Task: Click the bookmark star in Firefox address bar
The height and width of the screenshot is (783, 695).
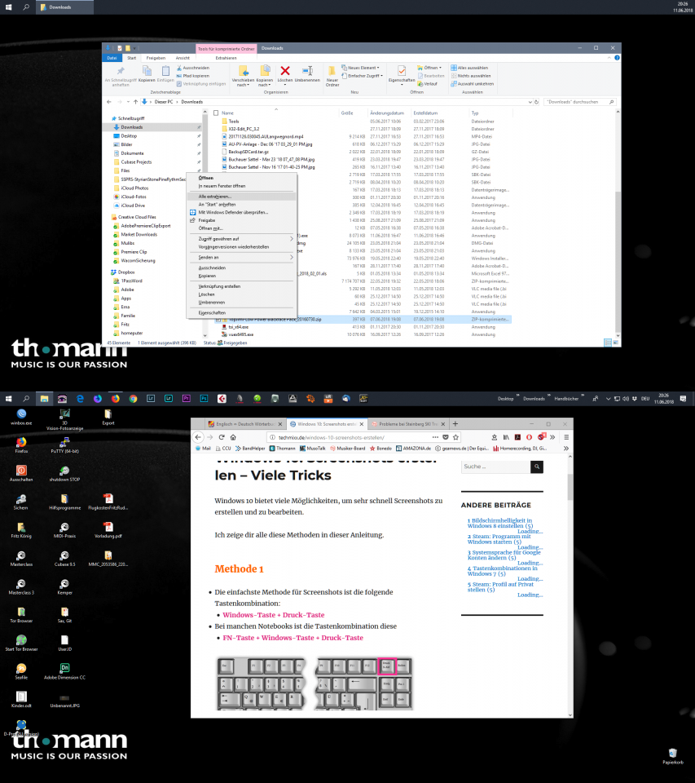Action: point(455,437)
